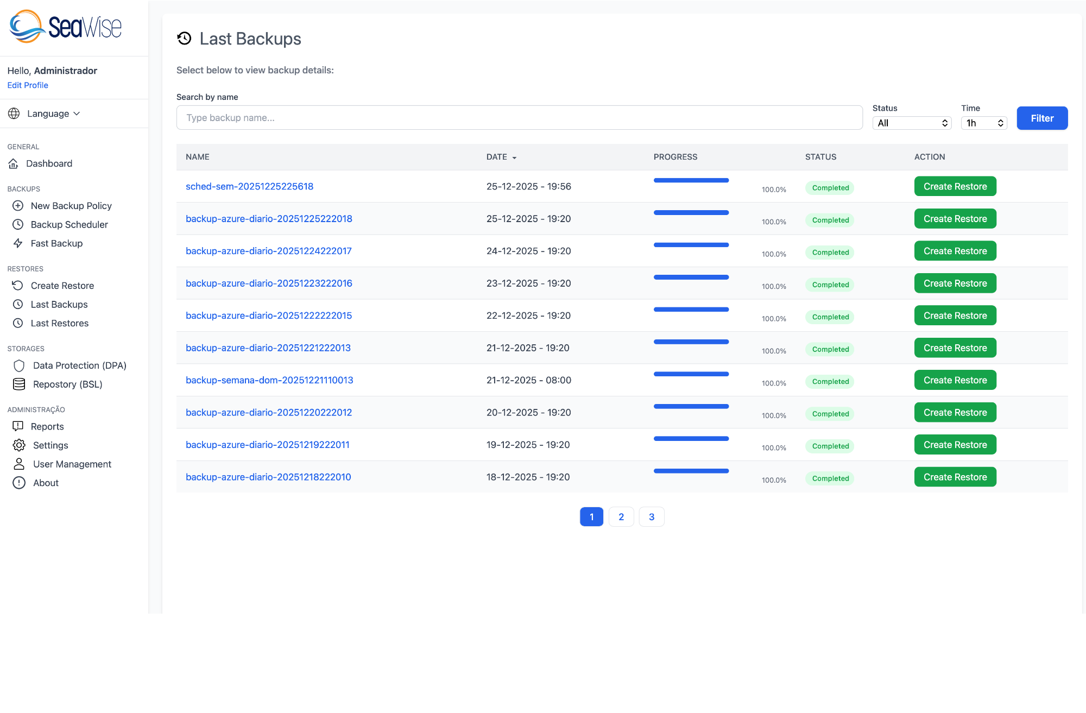1086x713 pixels.
Task: Open the New Backup Policy tool
Action: click(71, 205)
